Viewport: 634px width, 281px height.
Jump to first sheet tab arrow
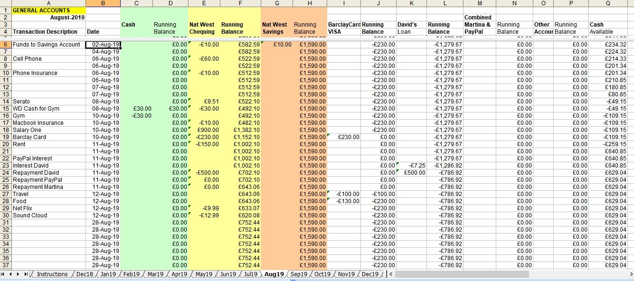[x=4, y=274]
